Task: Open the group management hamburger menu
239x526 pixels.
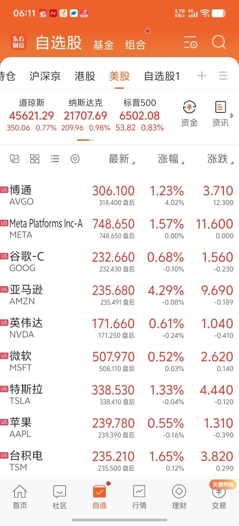Action: 223,76
